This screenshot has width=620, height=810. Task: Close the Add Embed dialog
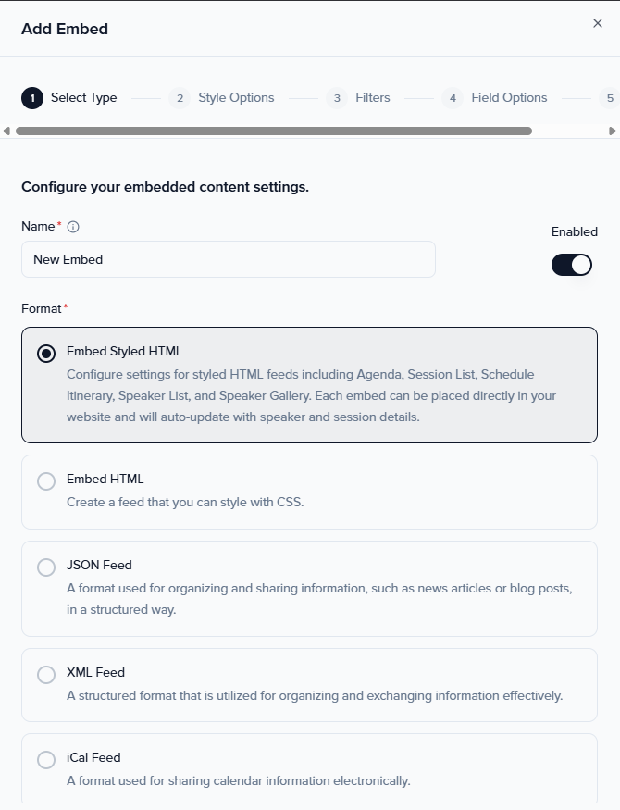(x=598, y=23)
